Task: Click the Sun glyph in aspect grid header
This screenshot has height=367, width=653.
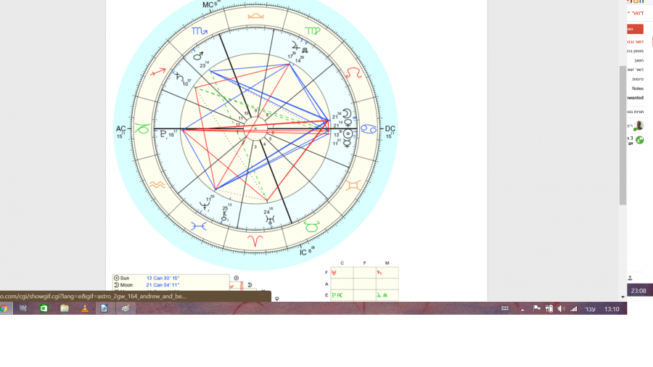Action: [236, 278]
